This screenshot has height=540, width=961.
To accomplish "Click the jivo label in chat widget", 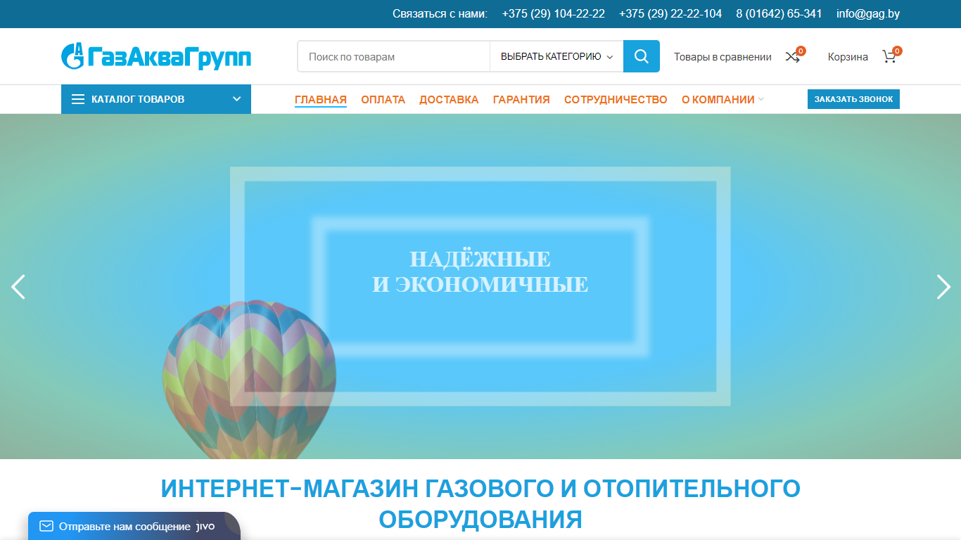I will tap(205, 526).
